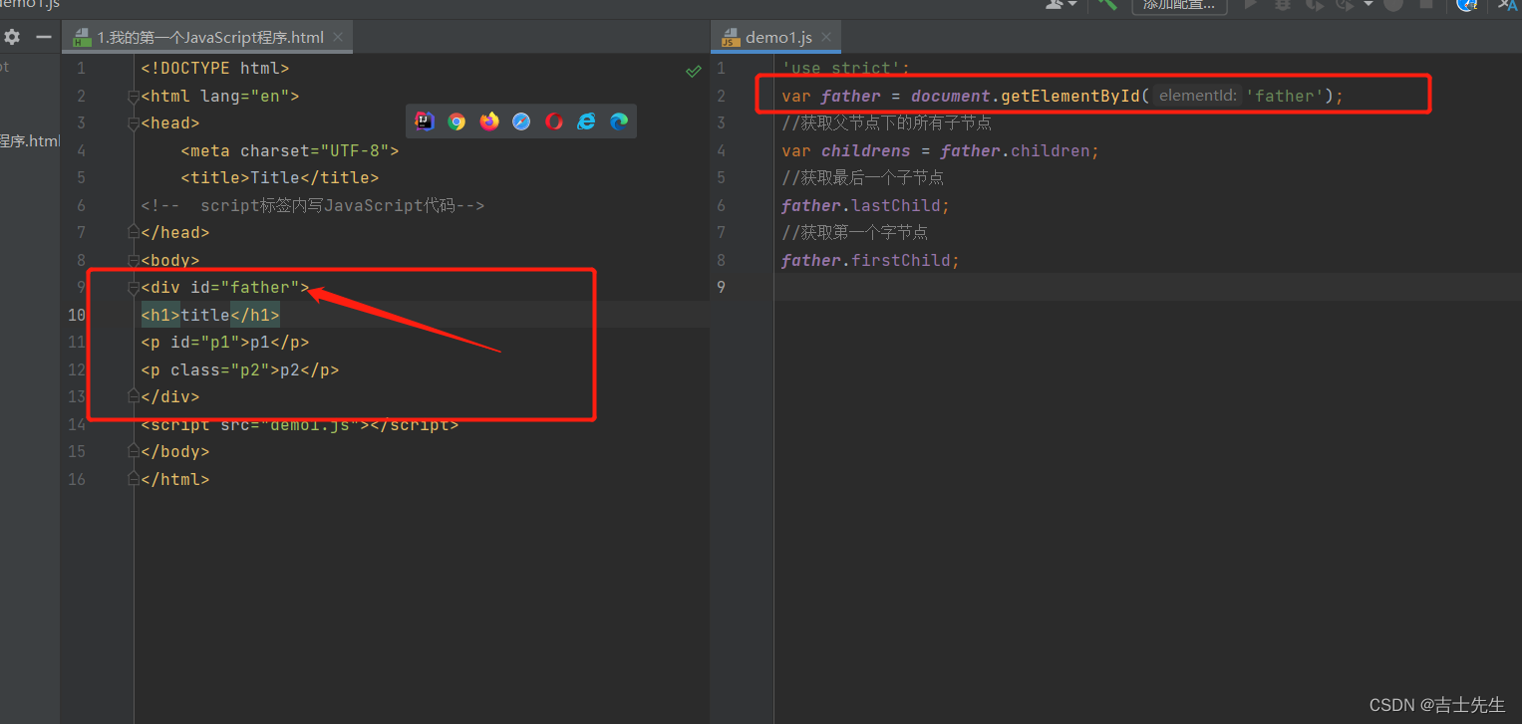Collapse the div father fold on line 9
1522x724 pixels.
(133, 288)
